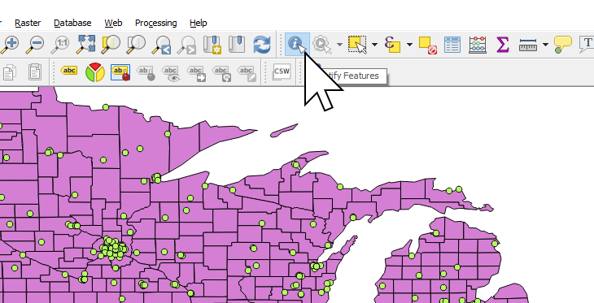
Task: Select the Measure Line ruler tool
Action: click(x=528, y=45)
